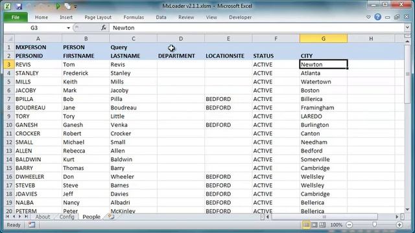
Task: Go to last sheet tab navigation arrow
Action: click(26, 217)
